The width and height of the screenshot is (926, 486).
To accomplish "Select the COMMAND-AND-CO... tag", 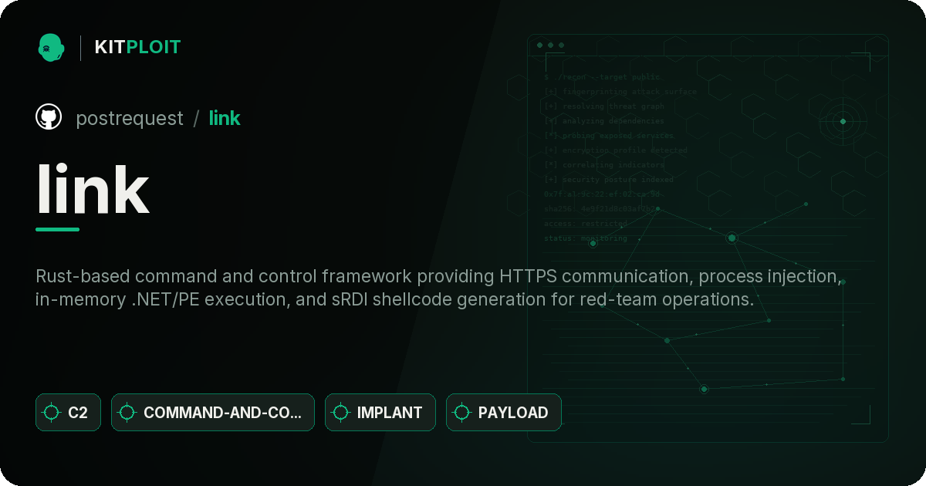I will pos(213,413).
